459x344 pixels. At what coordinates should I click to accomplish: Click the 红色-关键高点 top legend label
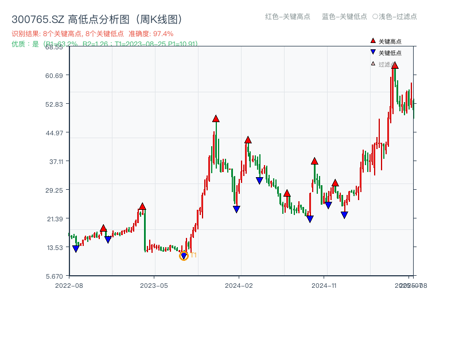tap(287, 17)
